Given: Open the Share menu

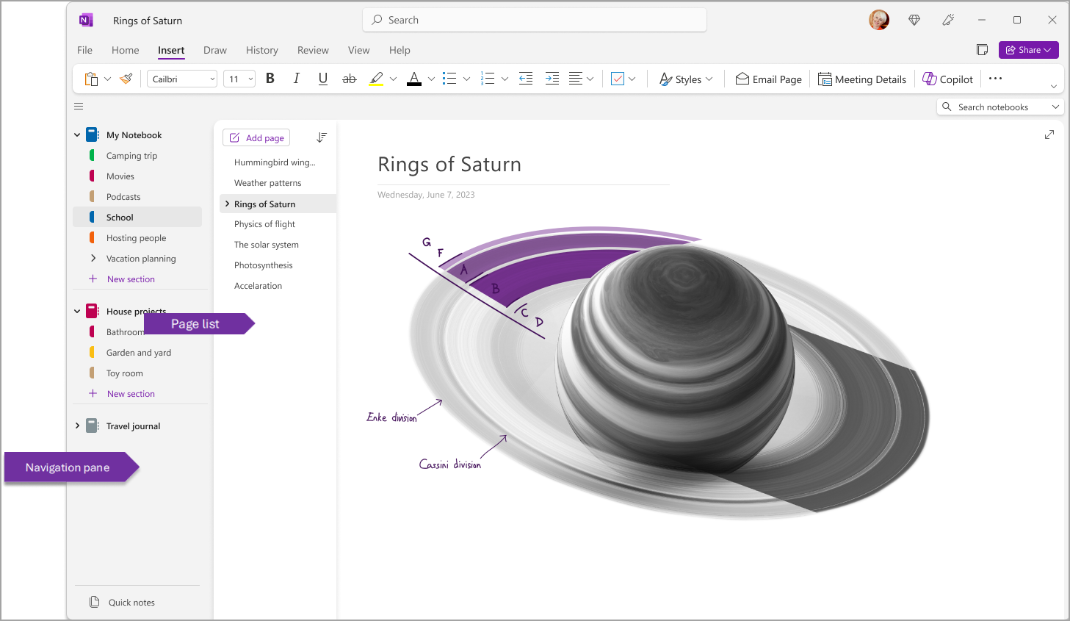Looking at the screenshot, I should click(x=1028, y=49).
